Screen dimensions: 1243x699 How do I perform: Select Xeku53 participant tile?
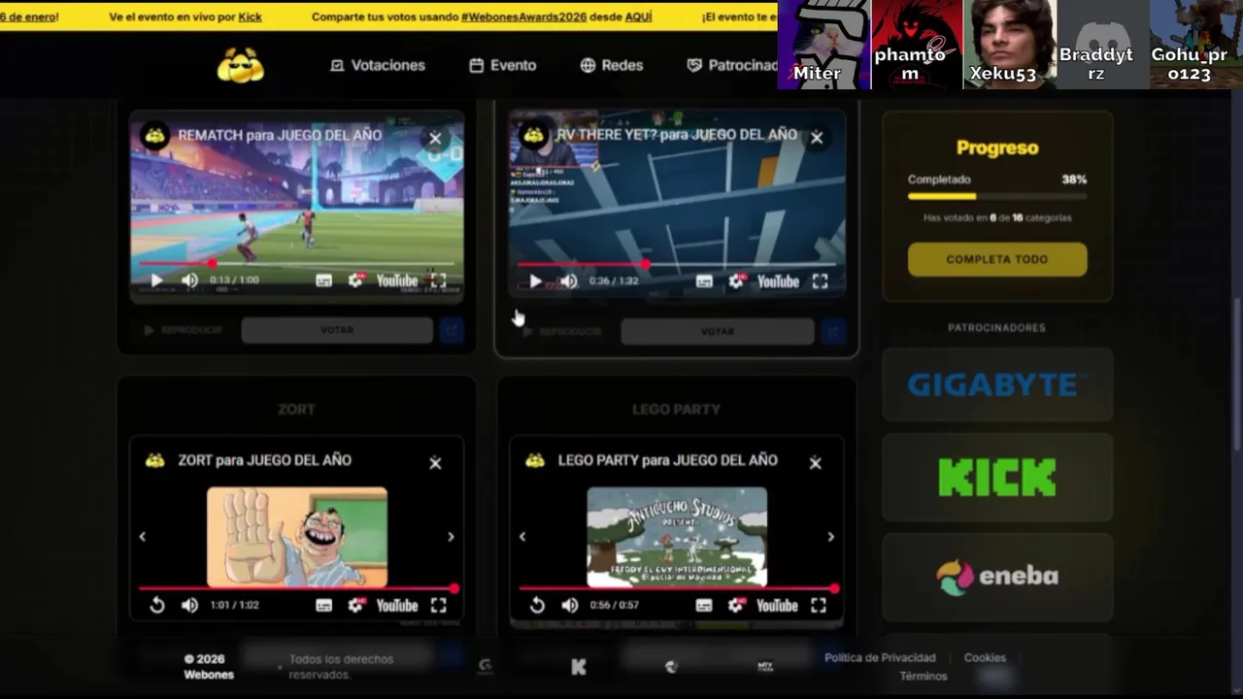coord(1009,45)
